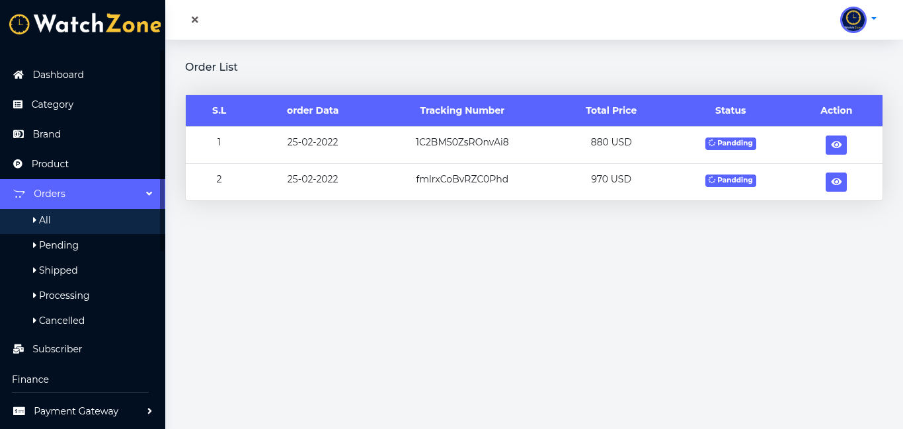Close the sidebar with the X toggle

195,20
